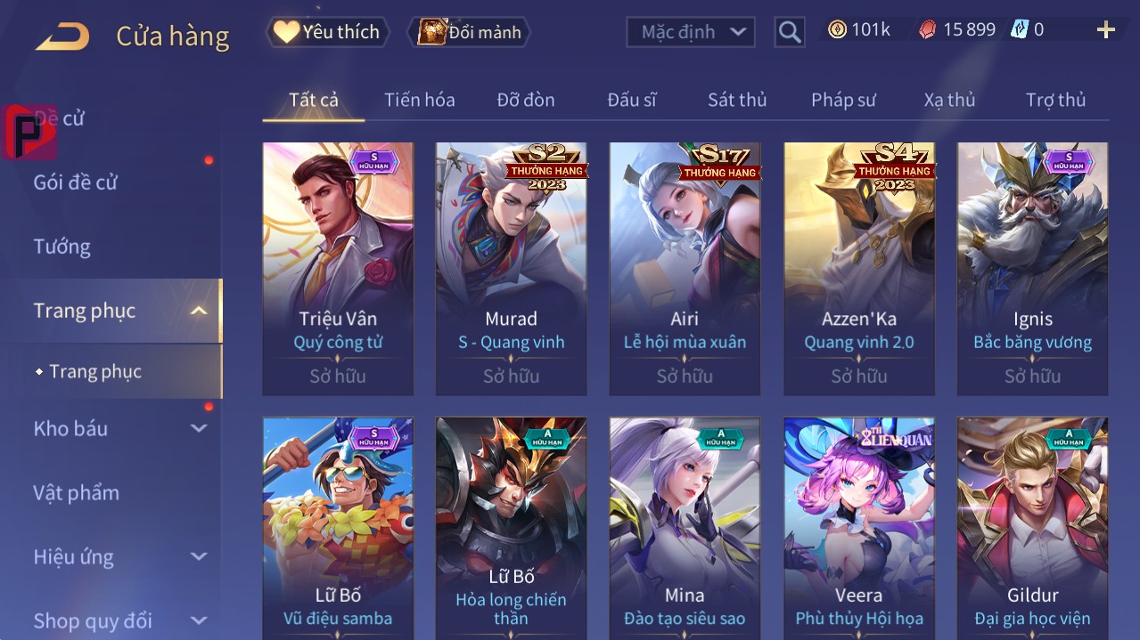Expand the Hiệu ứng sidebar section
1140x640 pixels.
199,557
